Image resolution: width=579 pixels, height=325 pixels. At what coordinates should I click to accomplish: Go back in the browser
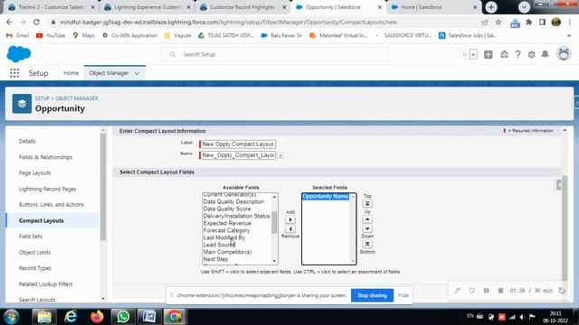coord(9,22)
